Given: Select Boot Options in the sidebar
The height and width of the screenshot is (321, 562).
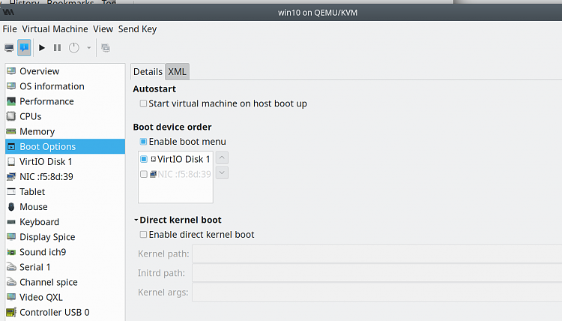Looking at the screenshot, I should coord(65,146).
